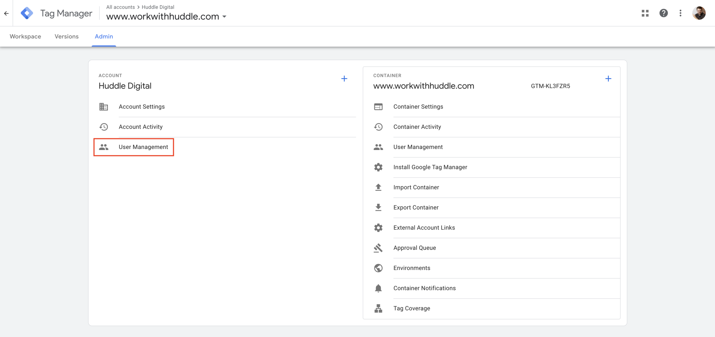Screen dimensions: 715x337
Task: Click the back arrow in the header
Action: tap(6, 13)
